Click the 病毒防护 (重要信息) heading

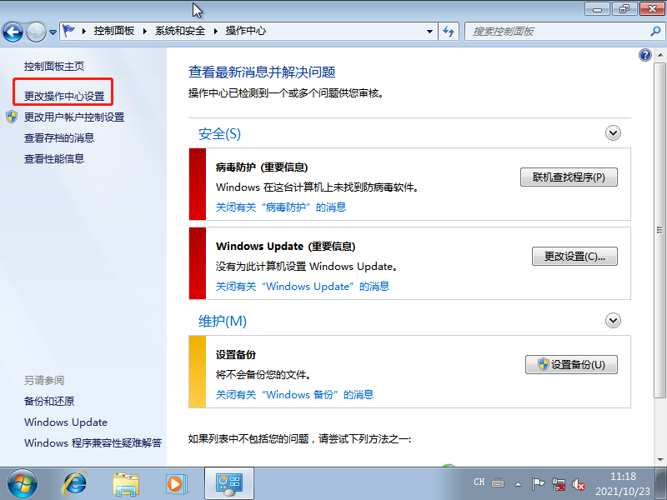(262, 167)
